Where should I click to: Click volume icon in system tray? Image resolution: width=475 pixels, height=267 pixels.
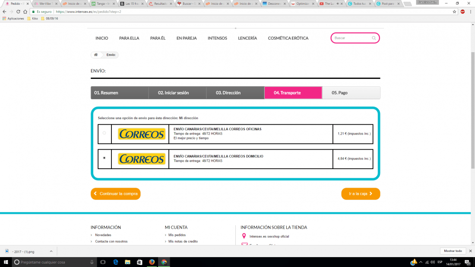pos(433,262)
